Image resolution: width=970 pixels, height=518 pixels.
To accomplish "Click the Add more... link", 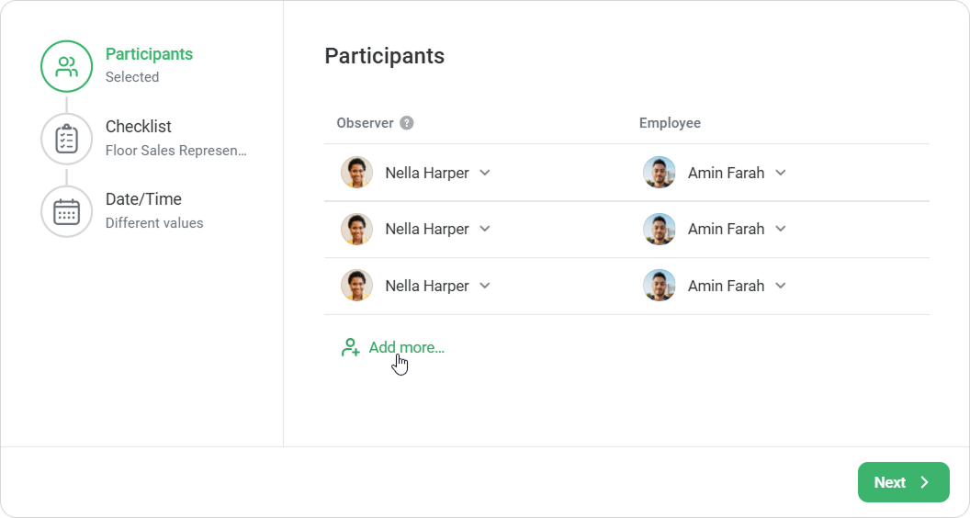I will pos(406,347).
